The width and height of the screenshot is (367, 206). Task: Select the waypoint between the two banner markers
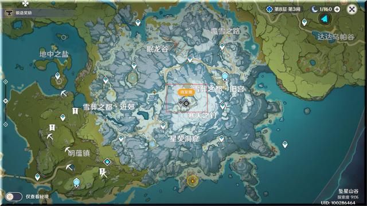[x=63, y=117]
